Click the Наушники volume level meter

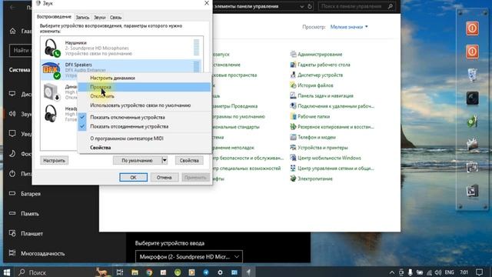(x=197, y=48)
